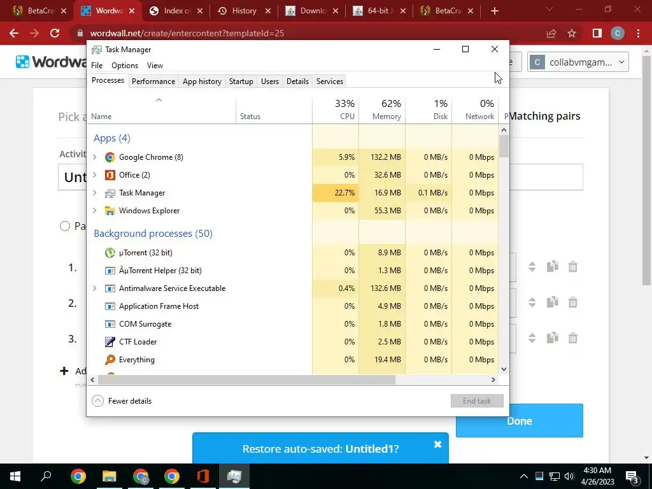The image size is (652, 489).
Task: Click scroll-down arrow in process list
Action: tap(504, 369)
